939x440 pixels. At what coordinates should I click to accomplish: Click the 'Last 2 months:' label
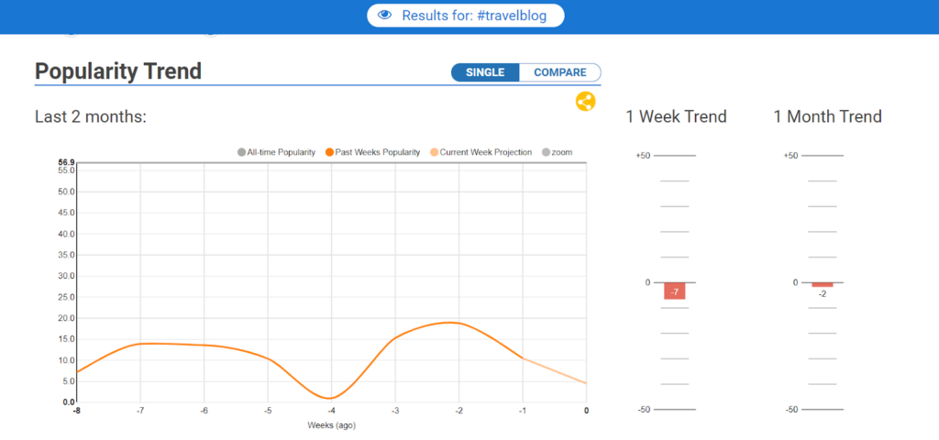[91, 116]
